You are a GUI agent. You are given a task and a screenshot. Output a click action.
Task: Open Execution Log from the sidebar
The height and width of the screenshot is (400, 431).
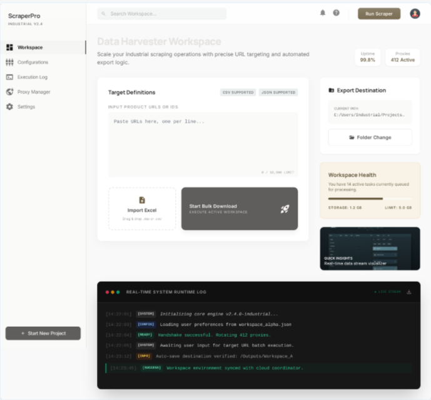43,77
